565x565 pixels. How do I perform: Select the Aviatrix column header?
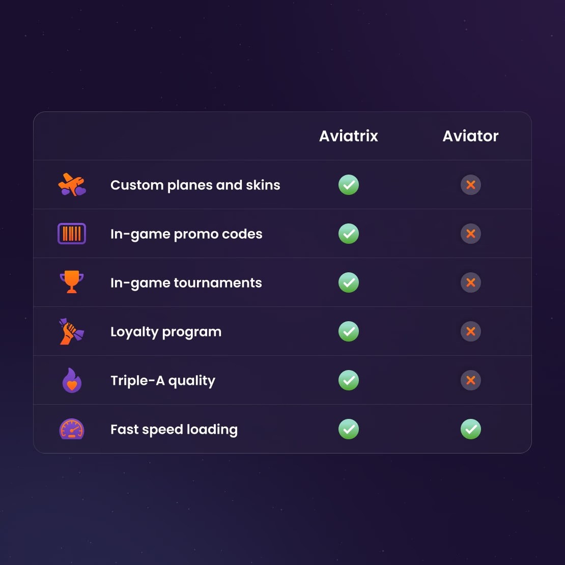point(349,136)
